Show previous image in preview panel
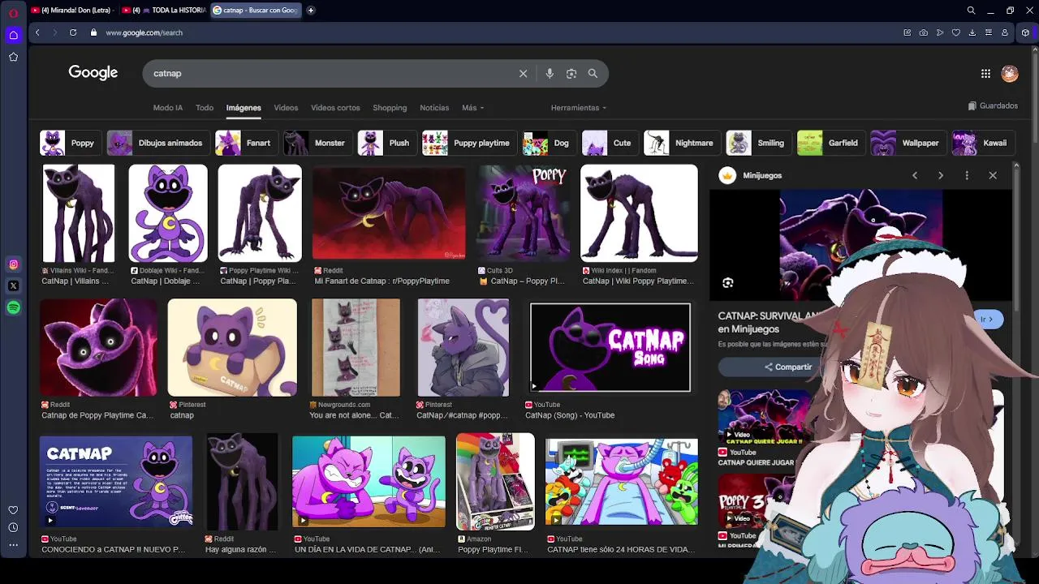The width and height of the screenshot is (1039, 584). (x=915, y=175)
